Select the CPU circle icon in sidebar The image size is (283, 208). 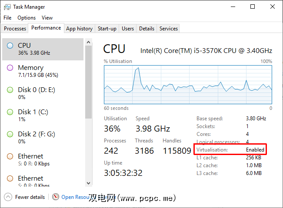[10, 46]
